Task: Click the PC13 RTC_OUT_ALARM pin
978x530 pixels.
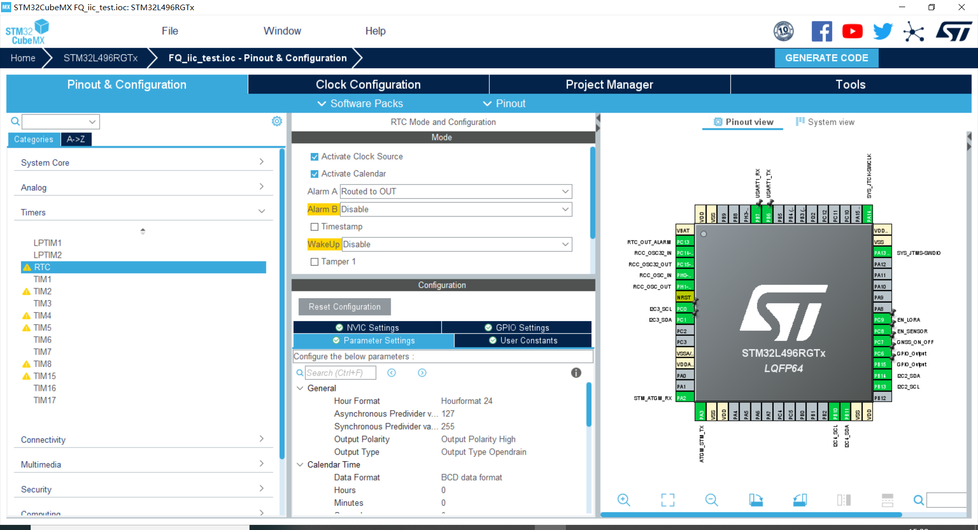Action: (x=684, y=242)
